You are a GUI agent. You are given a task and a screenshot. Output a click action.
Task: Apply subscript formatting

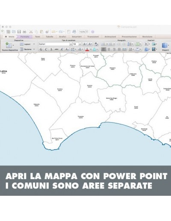coord(67,49)
